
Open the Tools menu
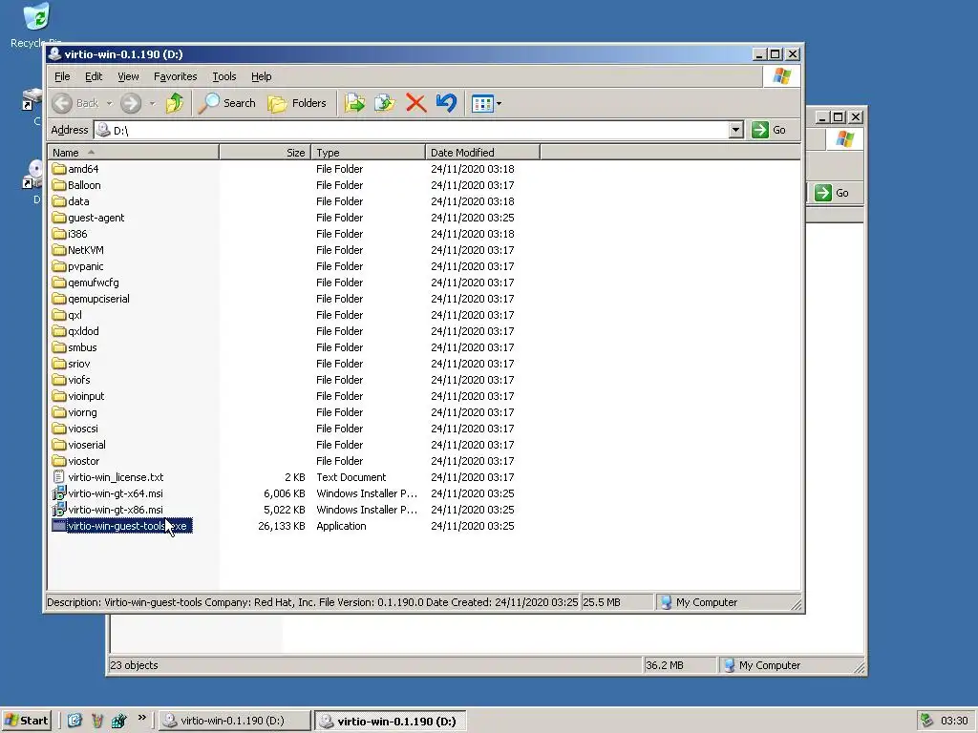(x=223, y=76)
